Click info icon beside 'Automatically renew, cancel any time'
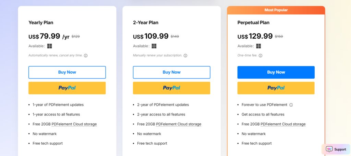351x156 pixels. click(x=86, y=56)
